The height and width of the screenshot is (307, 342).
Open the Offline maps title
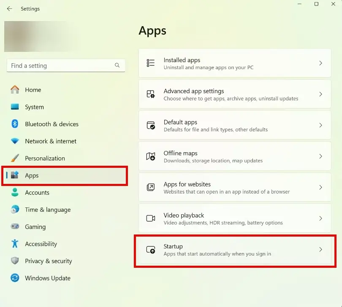click(180, 153)
